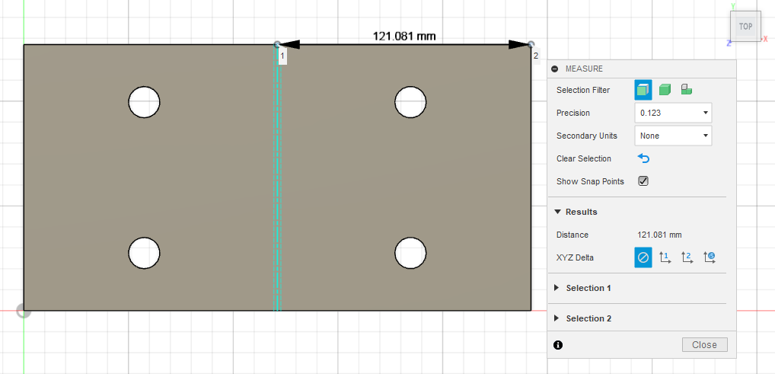
Task: Collapse the MEASURE panel header
Action: pyautogui.click(x=555, y=69)
